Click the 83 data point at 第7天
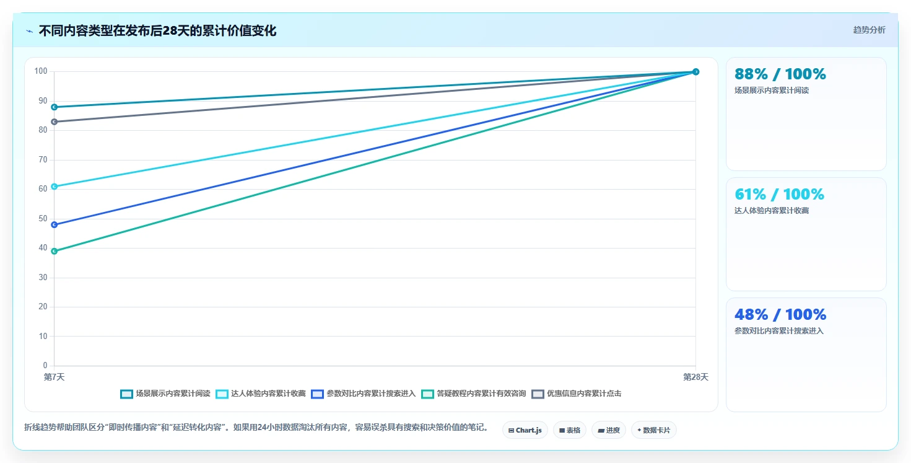Viewport: 911px width, 463px height. tap(54, 121)
